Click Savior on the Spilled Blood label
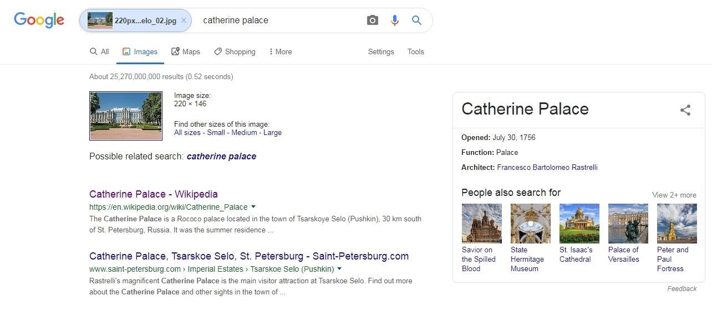The width and height of the screenshot is (712, 311). tap(479, 259)
